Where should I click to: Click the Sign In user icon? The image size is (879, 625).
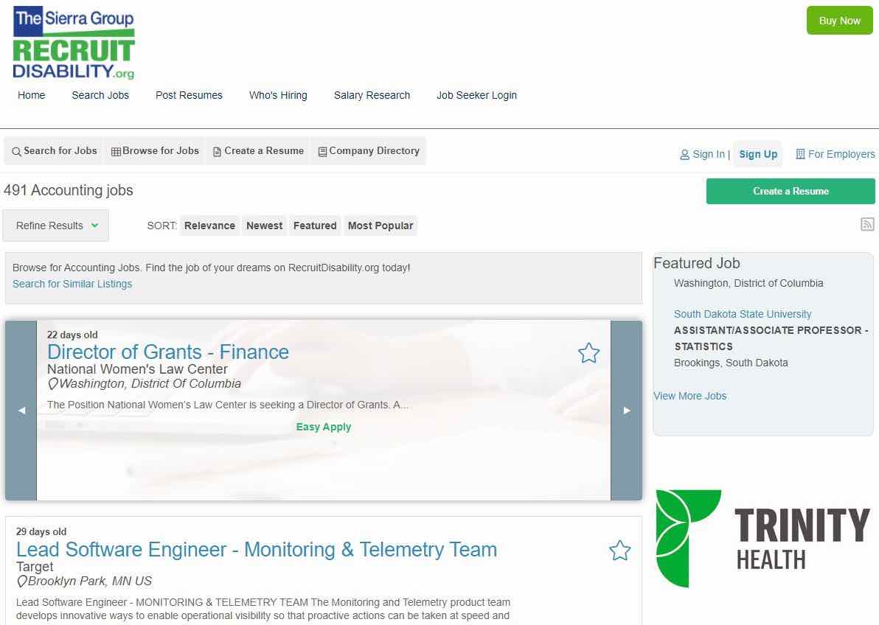(684, 154)
